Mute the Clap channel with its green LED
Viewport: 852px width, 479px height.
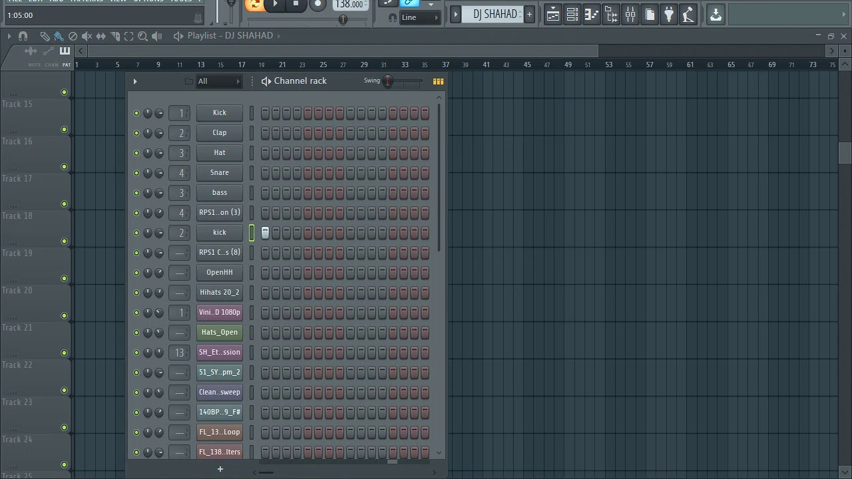coord(136,133)
